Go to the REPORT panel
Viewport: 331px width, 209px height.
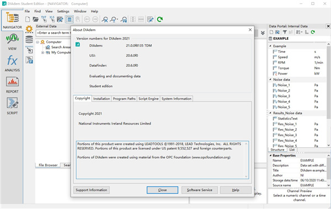point(12,85)
